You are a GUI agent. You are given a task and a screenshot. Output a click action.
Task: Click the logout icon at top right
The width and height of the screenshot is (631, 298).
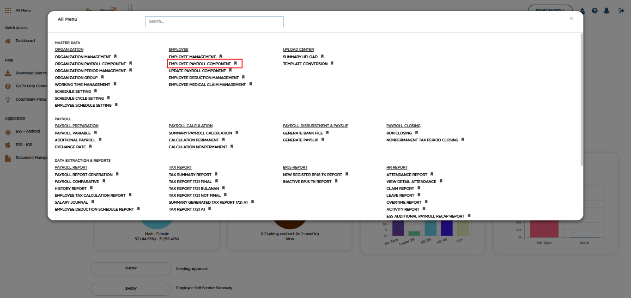pyautogui.click(x=621, y=11)
